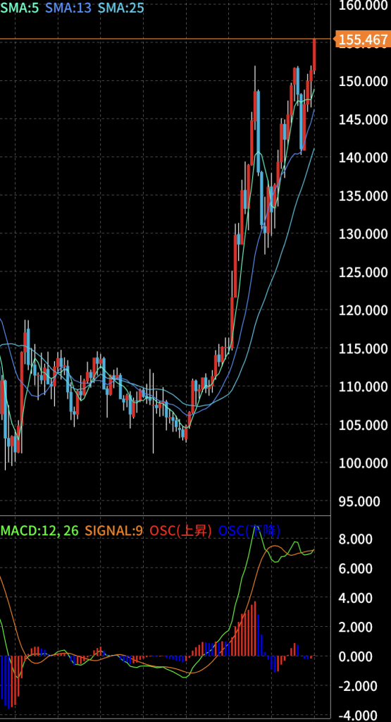
Task: Click the 130.000 price axis label
Action: tap(363, 234)
